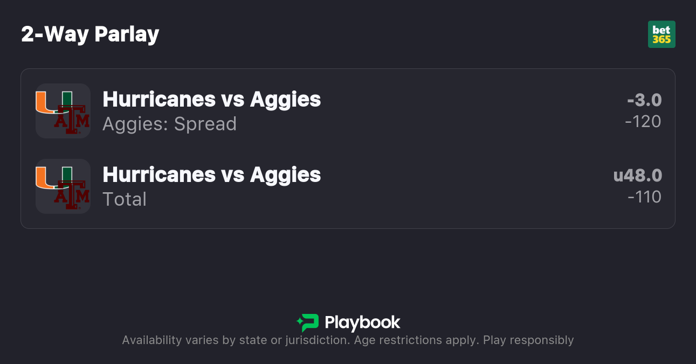
Task: Open the Hurricanes vs Aggies title above Aggies: Spread
Action: coord(211,99)
